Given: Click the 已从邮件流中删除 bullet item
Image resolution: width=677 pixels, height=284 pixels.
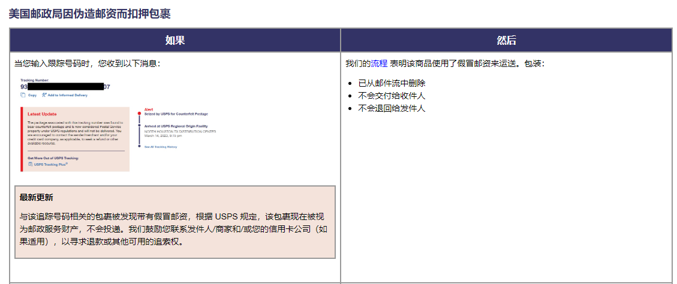Looking at the screenshot, I should [x=392, y=83].
